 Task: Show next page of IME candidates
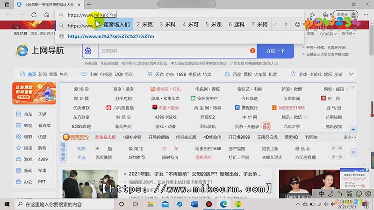tap(286, 24)
